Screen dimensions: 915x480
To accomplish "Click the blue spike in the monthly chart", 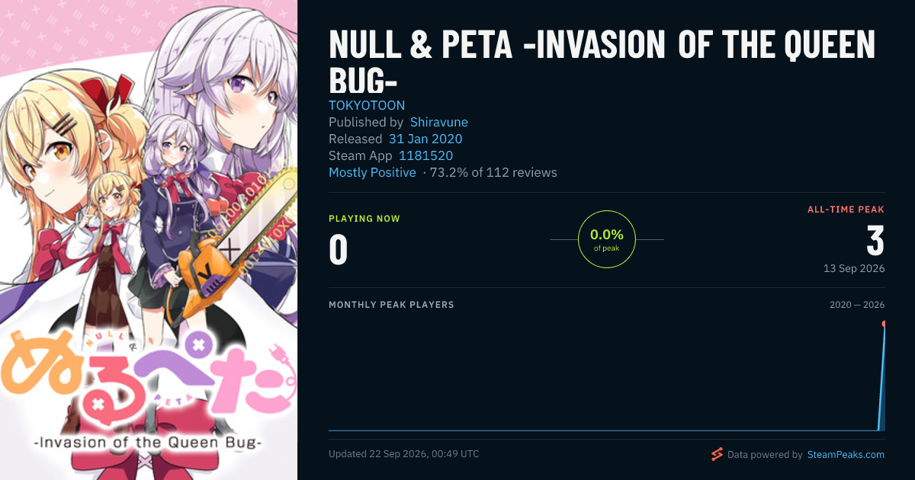I will point(882,378).
